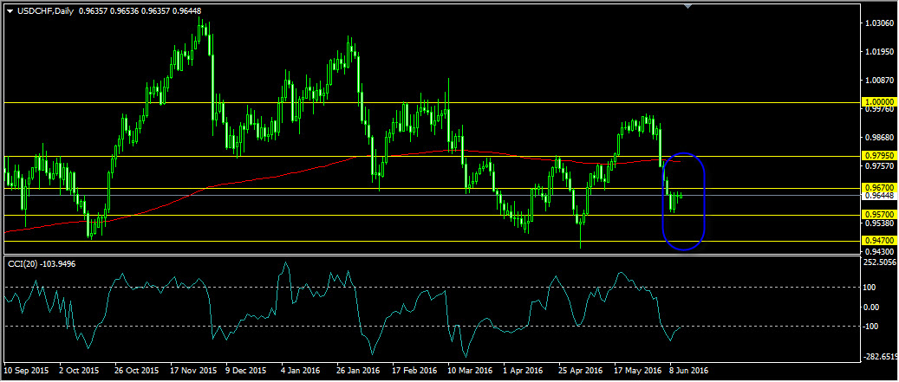Click the 0.95380 price scale label
899x382 pixels.
pos(879,223)
